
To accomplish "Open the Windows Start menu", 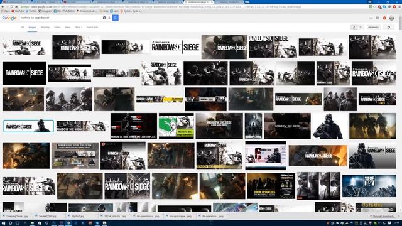I will pos(3,223).
